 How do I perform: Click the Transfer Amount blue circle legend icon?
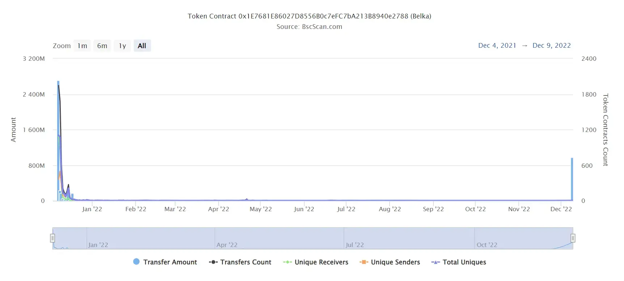click(136, 261)
